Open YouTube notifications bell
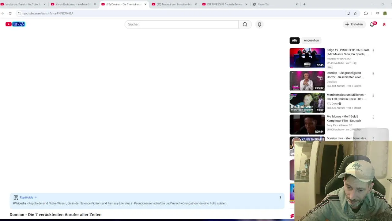 372,24
